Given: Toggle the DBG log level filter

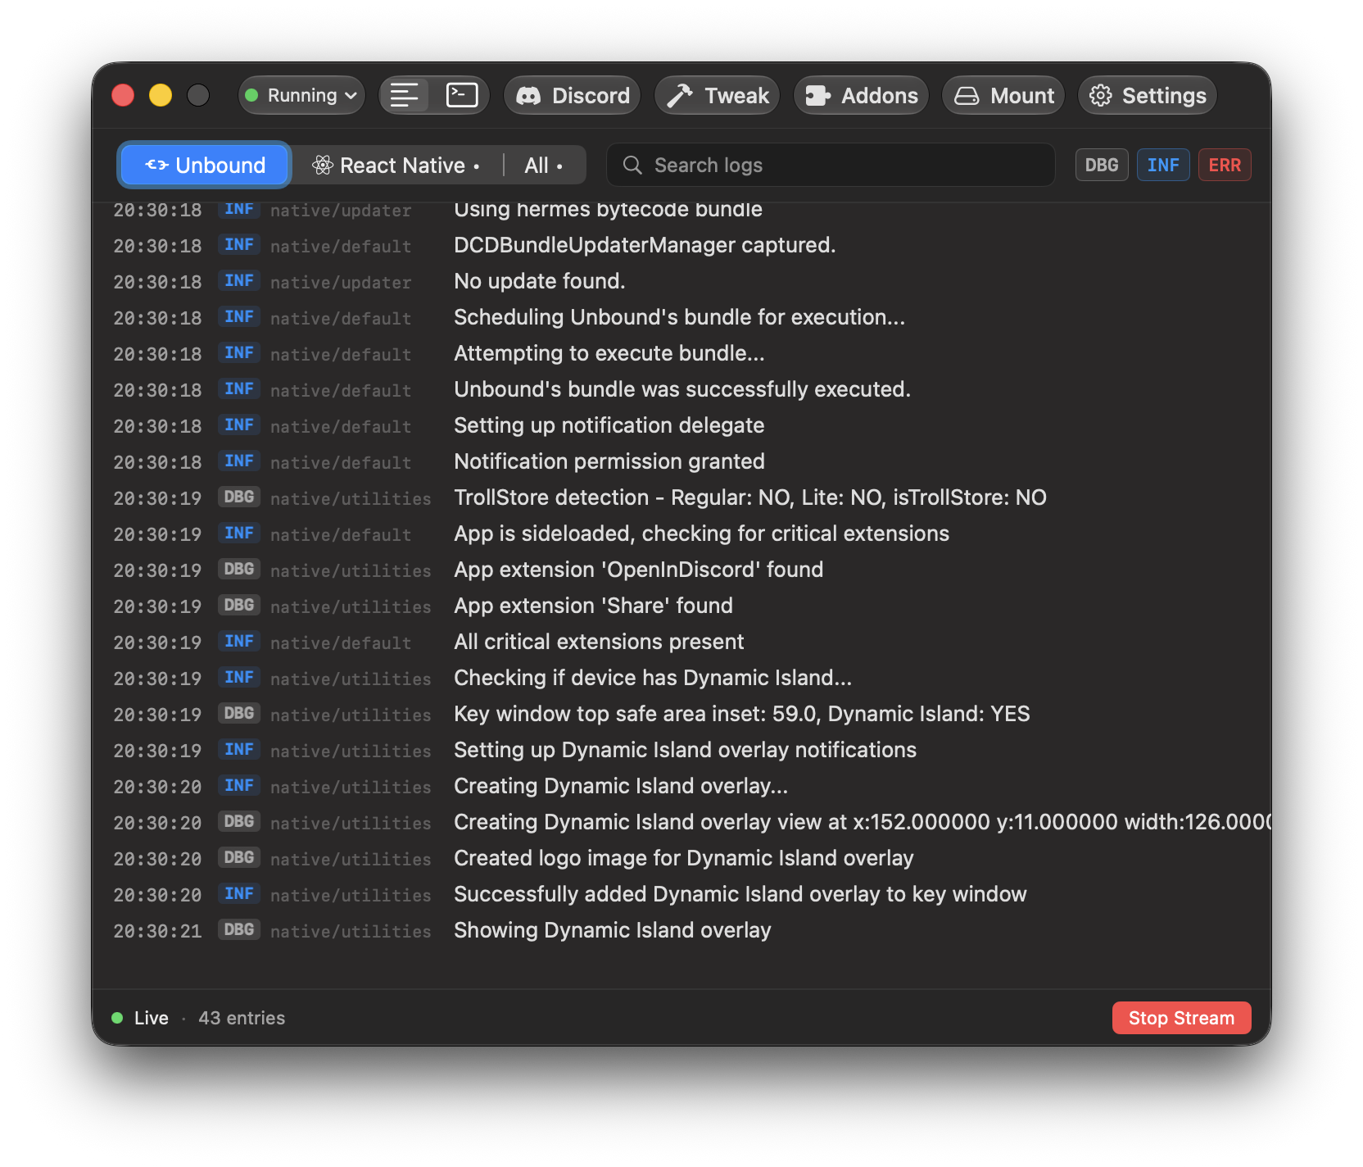Looking at the screenshot, I should point(1102,166).
